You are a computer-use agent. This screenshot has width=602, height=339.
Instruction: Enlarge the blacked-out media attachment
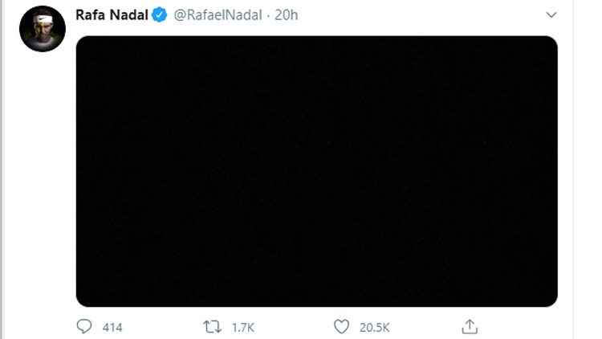point(316,171)
